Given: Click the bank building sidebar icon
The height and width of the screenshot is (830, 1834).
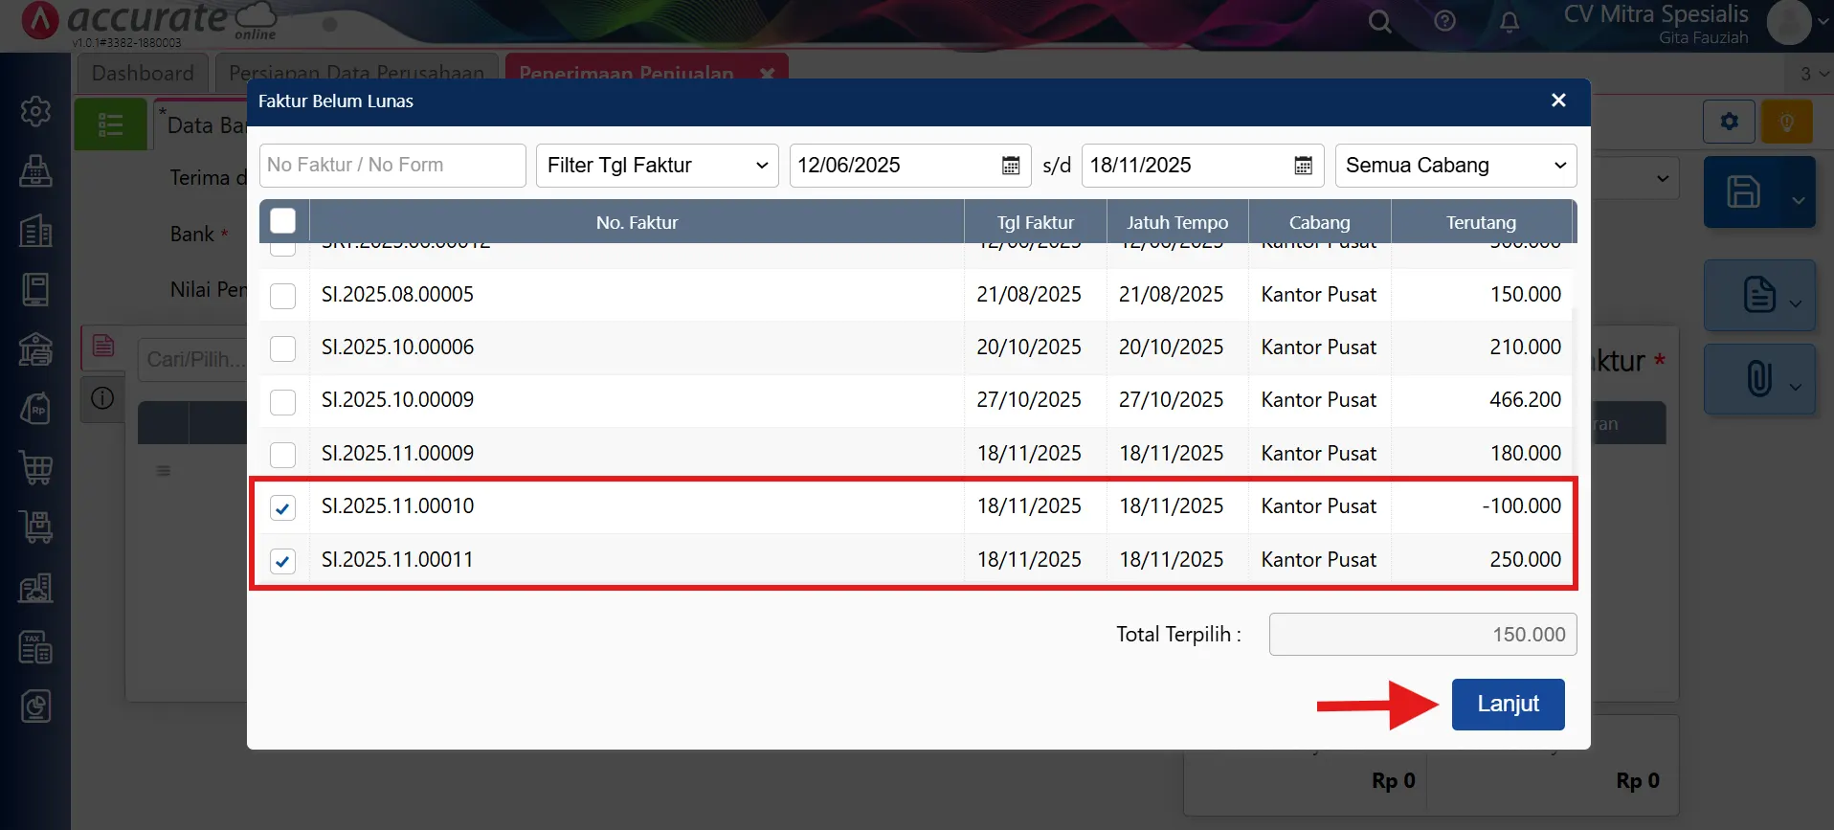Looking at the screenshot, I should [35, 349].
